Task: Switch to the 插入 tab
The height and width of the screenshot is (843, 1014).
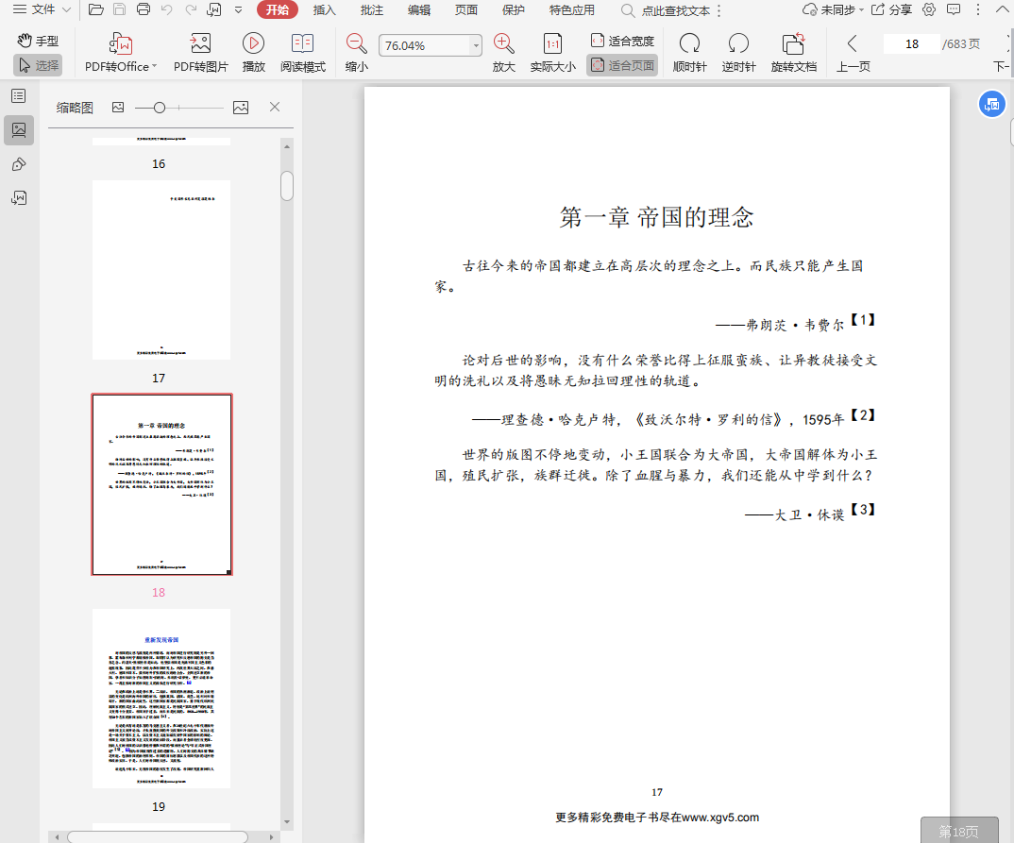Action: click(324, 9)
